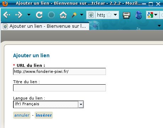Go forward to the next page

pyautogui.click(x=19, y=15)
